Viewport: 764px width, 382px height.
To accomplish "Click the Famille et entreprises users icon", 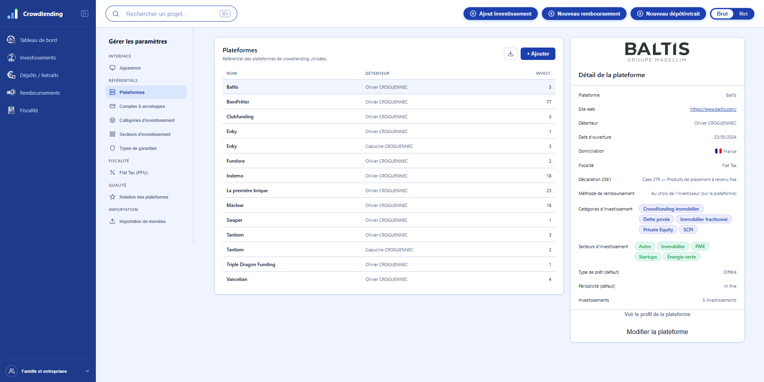I will [x=12, y=371].
